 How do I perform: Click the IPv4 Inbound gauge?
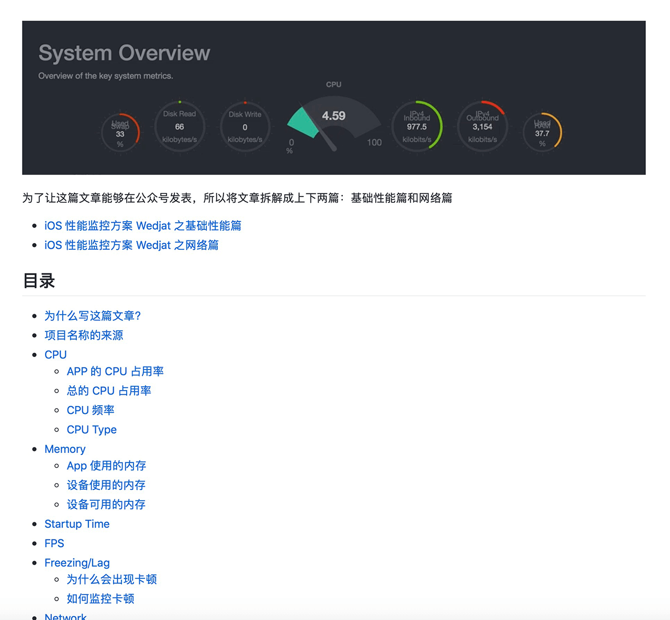tap(417, 127)
